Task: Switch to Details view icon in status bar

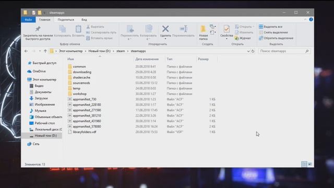Action: [x=304, y=164]
